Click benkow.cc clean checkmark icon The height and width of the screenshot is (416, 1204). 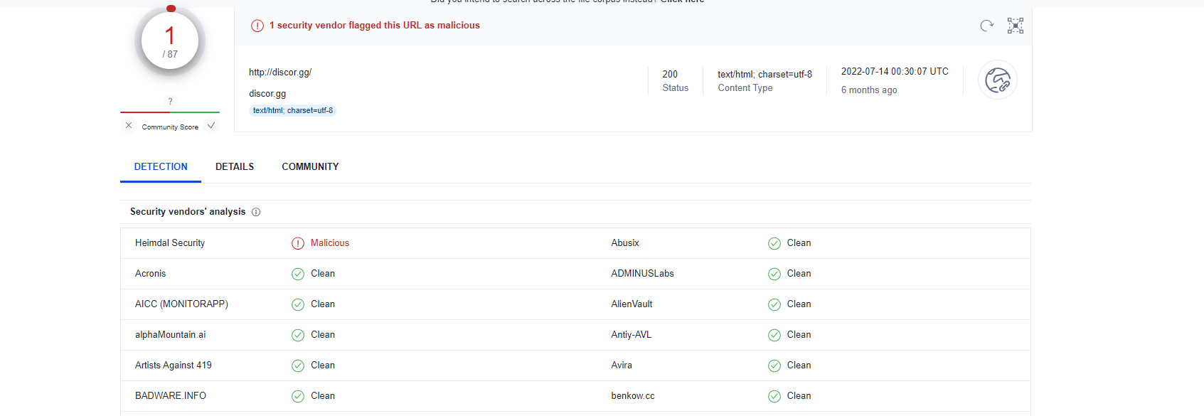pos(774,396)
